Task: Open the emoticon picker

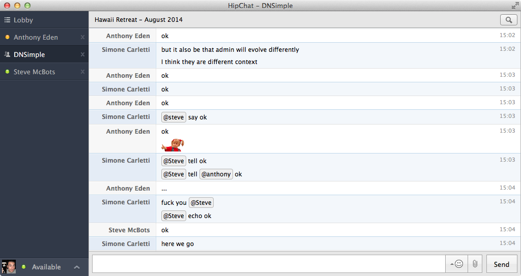Action: click(x=456, y=264)
